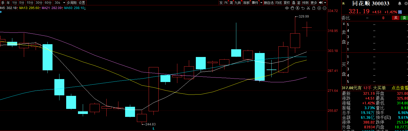Select the 1分 period tab
408x131 pixels.
pos(15,3)
